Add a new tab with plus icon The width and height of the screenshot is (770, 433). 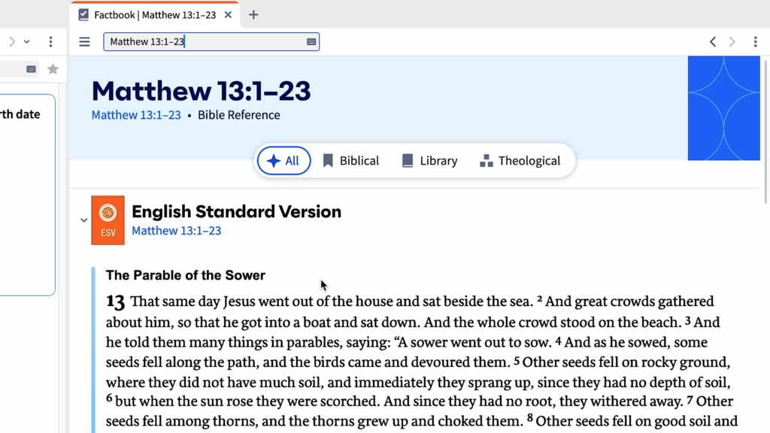pyautogui.click(x=253, y=15)
